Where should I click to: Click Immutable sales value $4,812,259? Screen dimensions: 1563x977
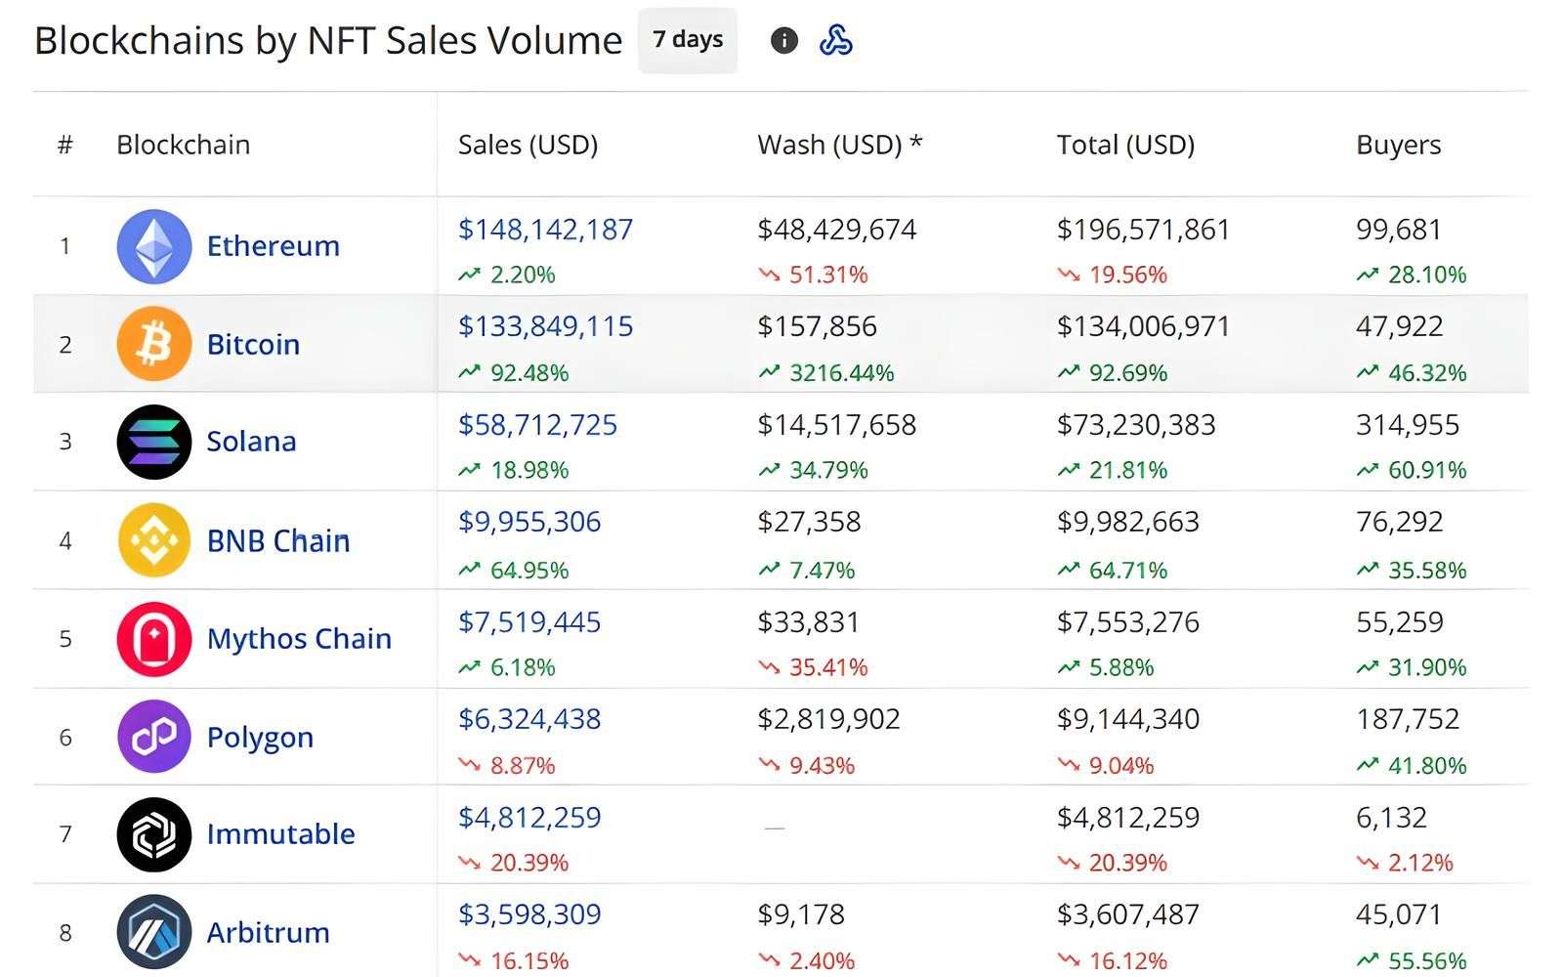[529, 818]
